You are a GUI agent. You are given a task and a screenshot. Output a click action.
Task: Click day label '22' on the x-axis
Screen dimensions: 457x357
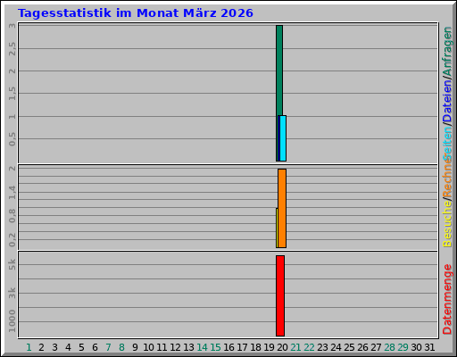(309, 347)
